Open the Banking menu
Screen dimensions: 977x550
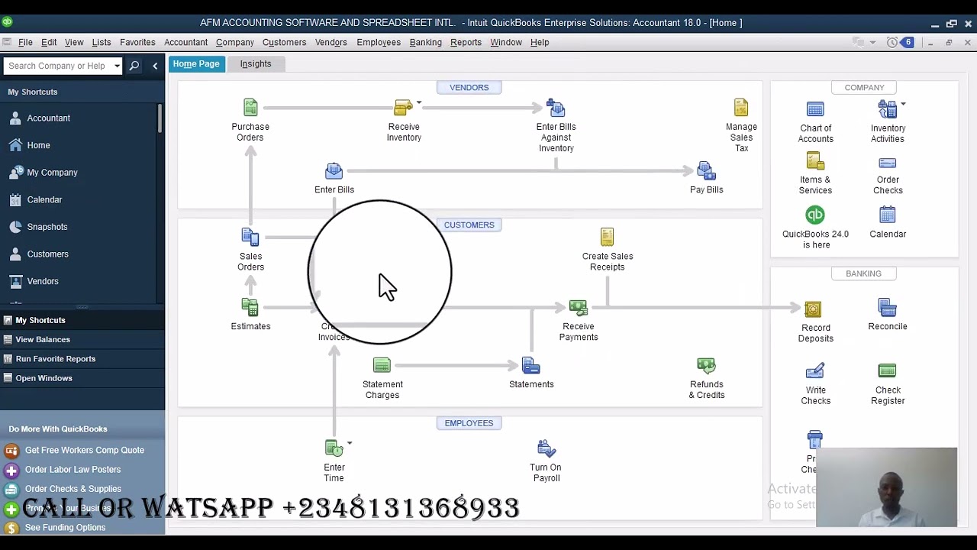[x=425, y=42]
